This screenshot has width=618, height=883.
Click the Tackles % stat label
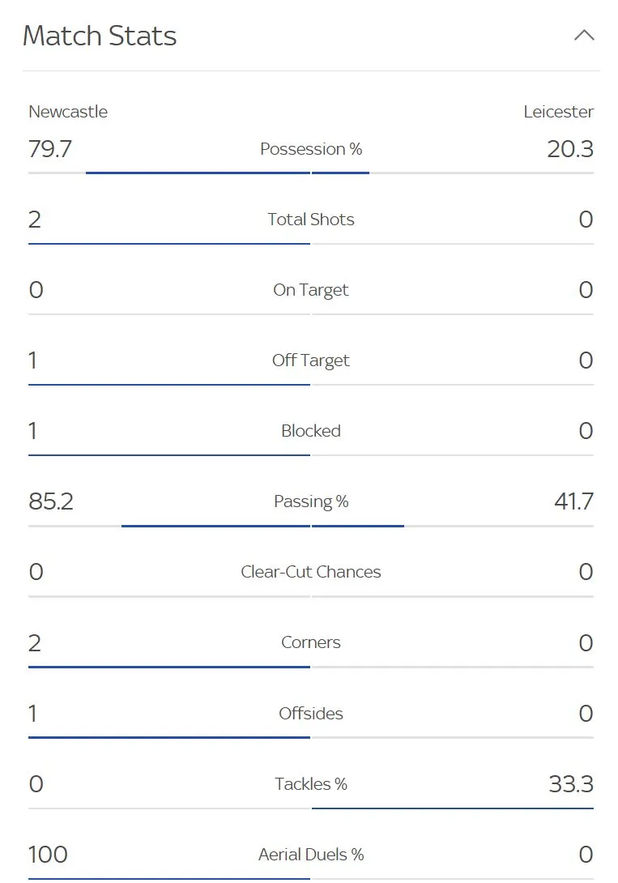(311, 784)
